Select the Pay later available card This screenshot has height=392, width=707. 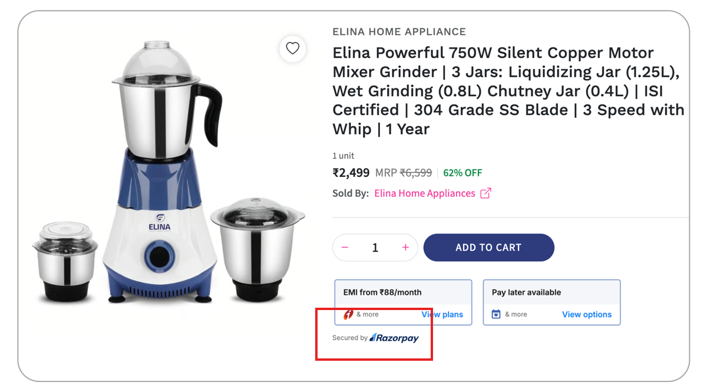(551, 302)
